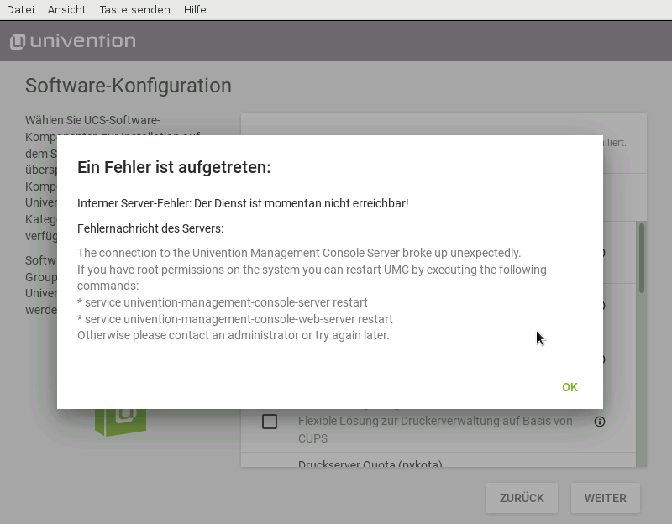Click the Software-Konfiguration page heading
Viewport: 672px width, 524px height.
tap(129, 86)
